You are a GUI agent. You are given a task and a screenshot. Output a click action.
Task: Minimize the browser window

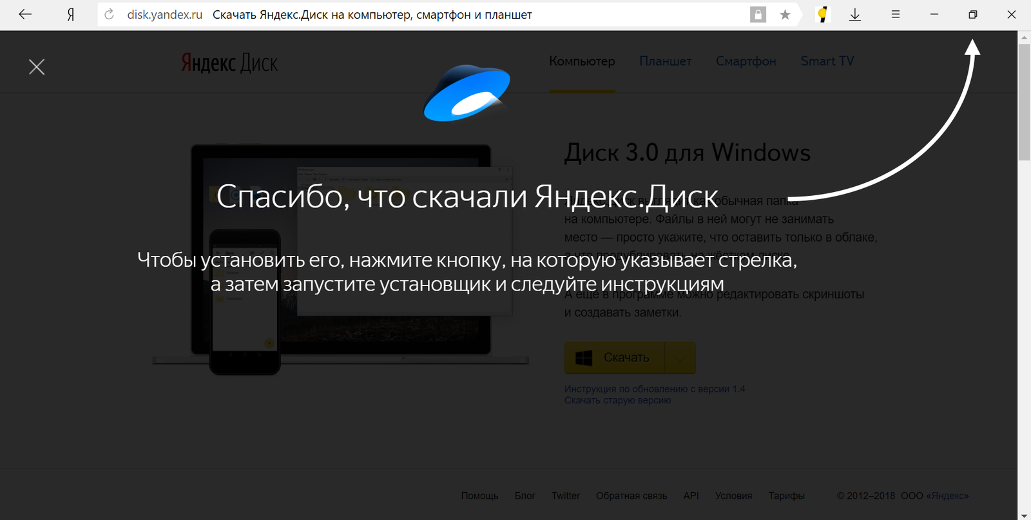pyautogui.click(x=934, y=14)
